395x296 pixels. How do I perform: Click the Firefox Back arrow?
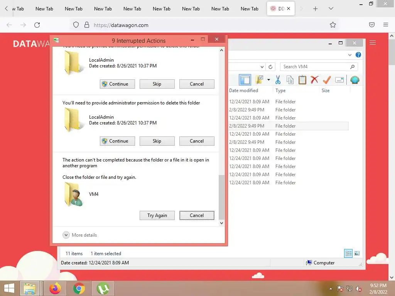[x=9, y=25]
